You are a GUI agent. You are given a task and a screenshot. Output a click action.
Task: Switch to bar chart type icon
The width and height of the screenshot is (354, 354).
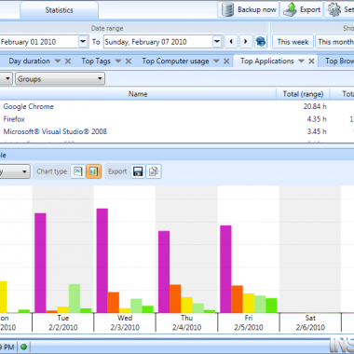(93, 171)
